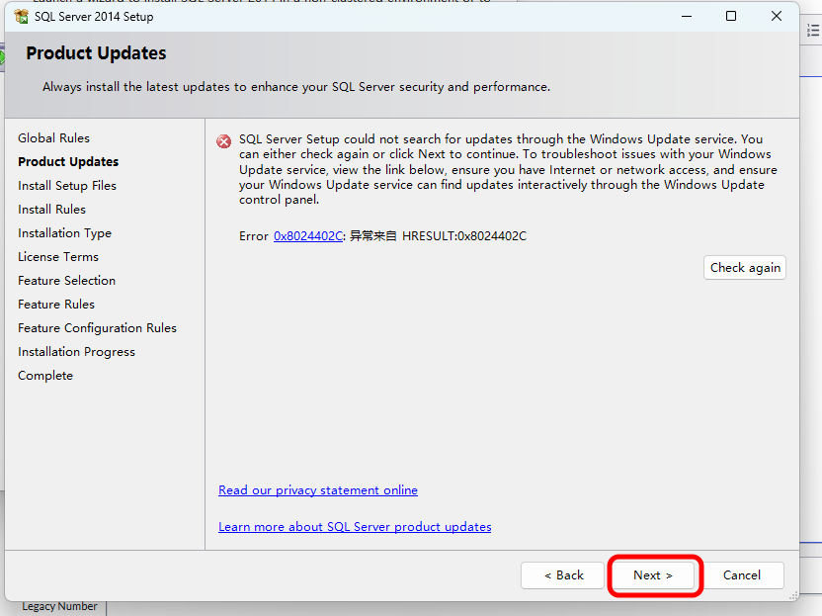Open error code 0x8024402C link
Image resolution: width=822 pixels, height=616 pixels.
pyautogui.click(x=308, y=236)
